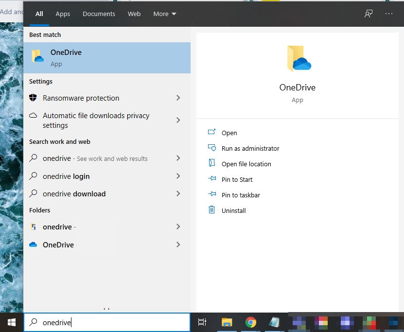Click the shield icon beside Ransomware protection
Screen dimensions: 404x332
(33, 98)
